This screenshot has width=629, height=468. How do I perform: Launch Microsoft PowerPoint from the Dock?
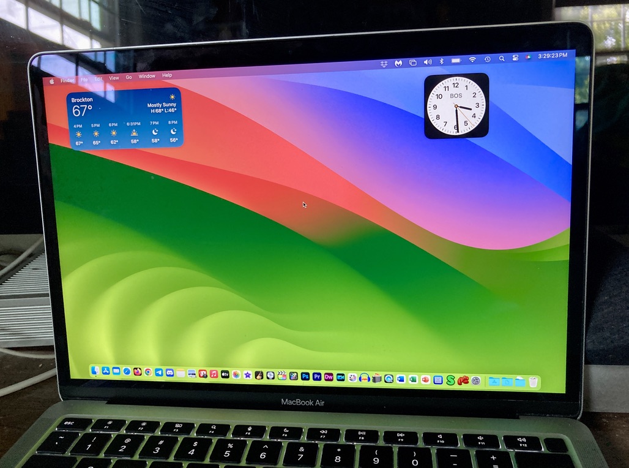425,380
